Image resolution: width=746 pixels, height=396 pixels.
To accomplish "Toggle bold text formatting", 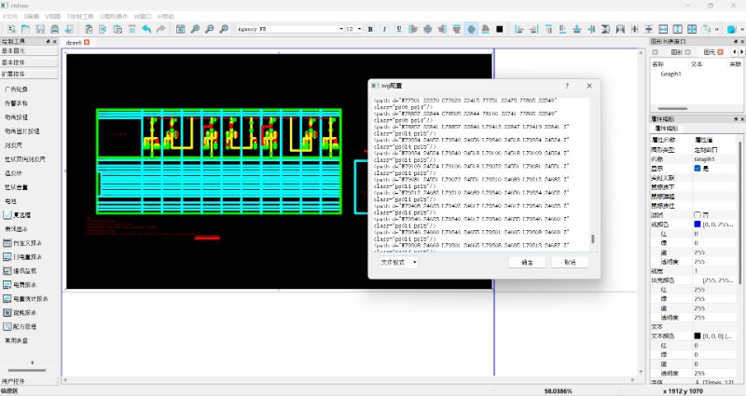I will point(371,29).
